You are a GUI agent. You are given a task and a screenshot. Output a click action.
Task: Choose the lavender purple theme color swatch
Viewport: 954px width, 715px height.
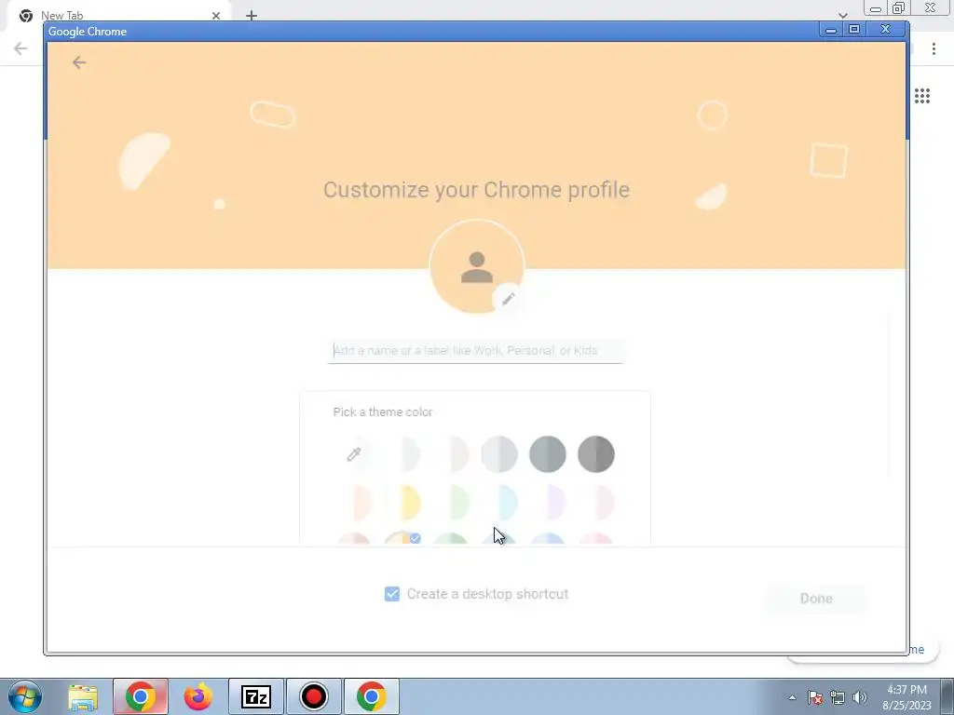click(548, 503)
